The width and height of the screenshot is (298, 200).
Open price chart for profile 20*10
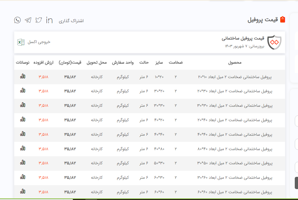coord(23,77)
